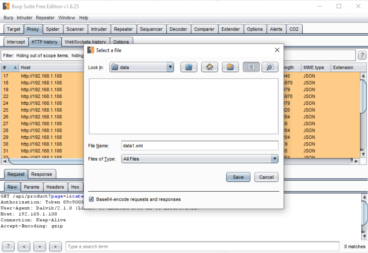Image resolution: width=368 pixels, height=253 pixels.
Task: Select history row number 28
Action: click(x=43, y=130)
